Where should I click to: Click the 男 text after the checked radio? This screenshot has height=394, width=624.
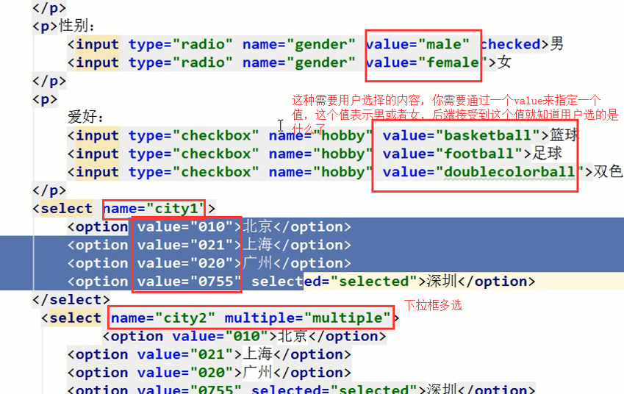click(x=556, y=44)
